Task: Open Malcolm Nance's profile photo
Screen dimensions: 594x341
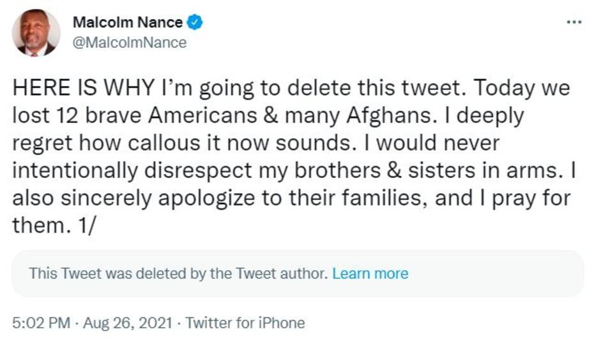Action: point(36,33)
